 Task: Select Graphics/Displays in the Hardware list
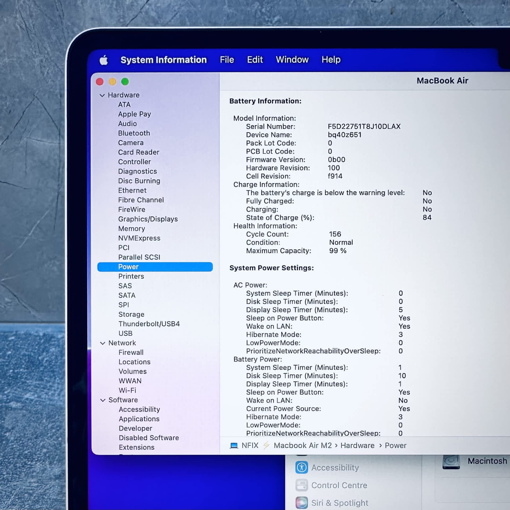click(x=148, y=219)
